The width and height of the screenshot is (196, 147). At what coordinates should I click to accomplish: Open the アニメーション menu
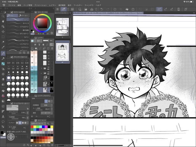(41, 5)
